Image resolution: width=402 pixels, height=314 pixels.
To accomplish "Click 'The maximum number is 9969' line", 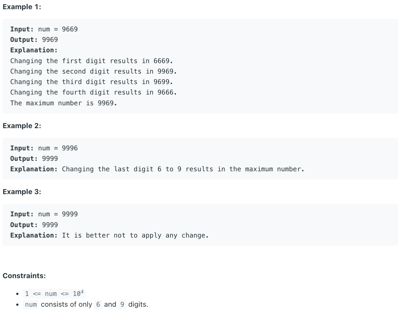I will (64, 103).
